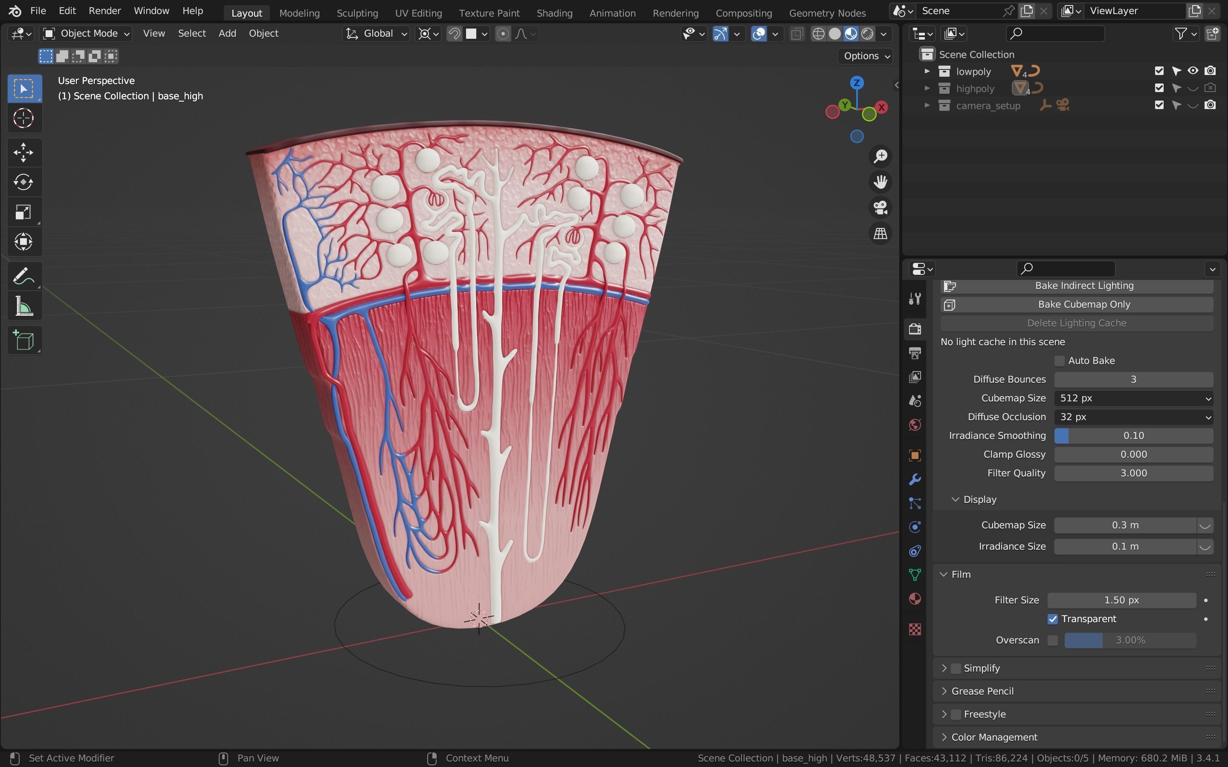Select the Annotate tool

coord(23,277)
